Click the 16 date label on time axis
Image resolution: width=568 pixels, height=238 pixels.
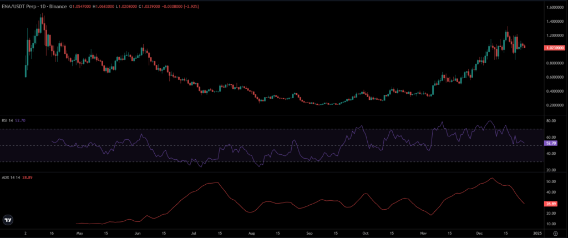tap(53, 234)
